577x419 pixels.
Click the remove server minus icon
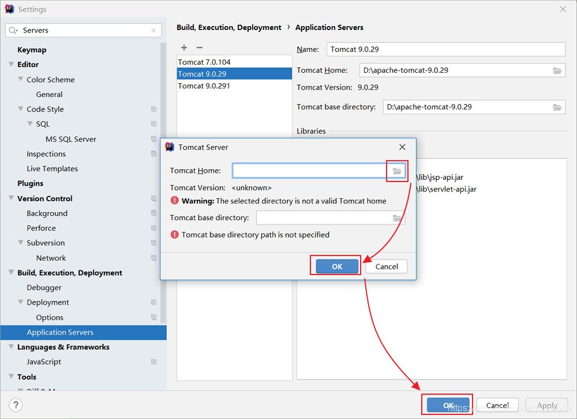click(x=200, y=47)
